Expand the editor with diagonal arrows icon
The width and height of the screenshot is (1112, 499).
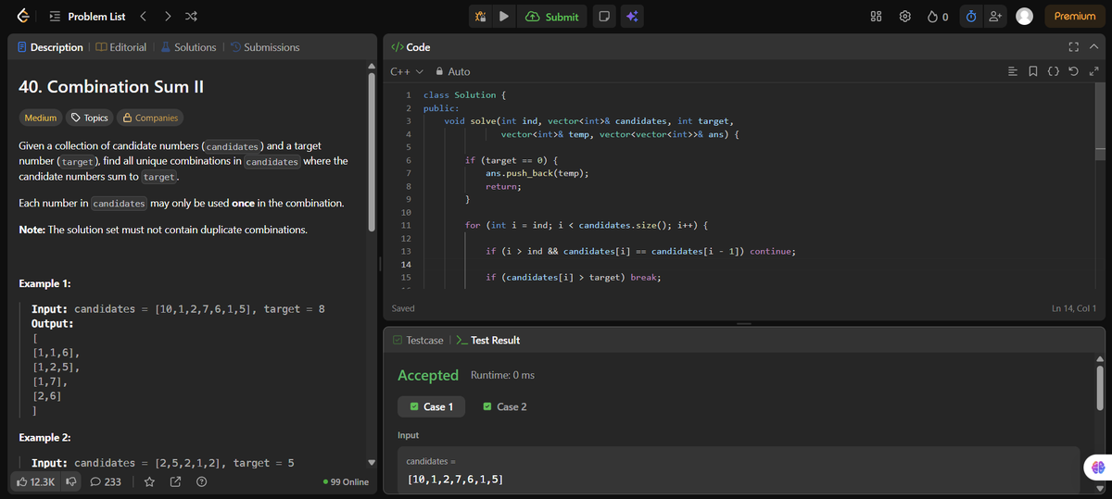[1093, 71]
